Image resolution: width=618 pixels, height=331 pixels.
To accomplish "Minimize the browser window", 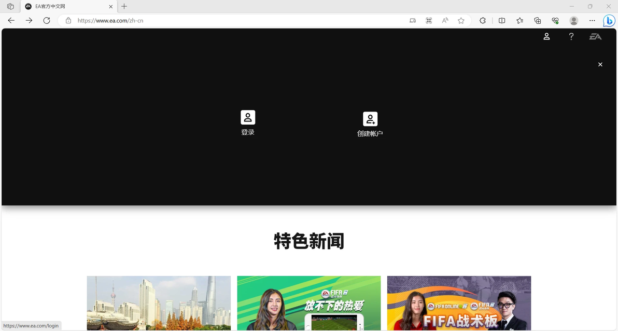I will click(572, 6).
